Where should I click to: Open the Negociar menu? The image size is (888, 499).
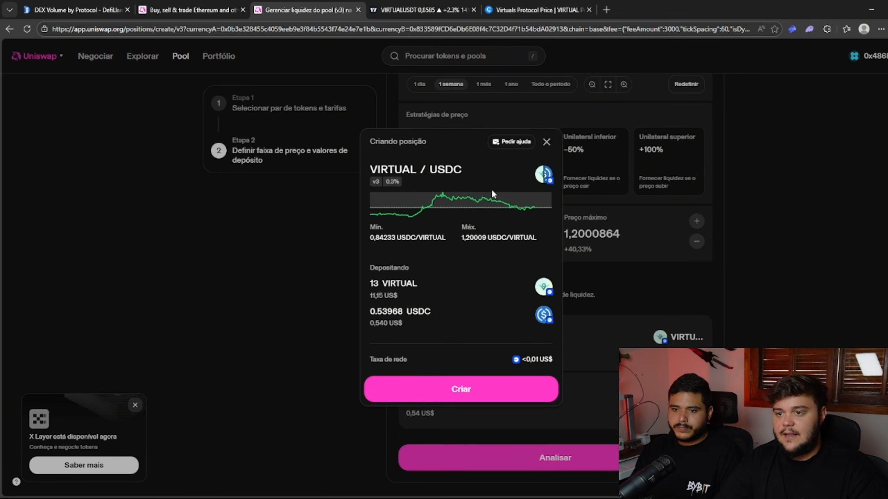coord(95,56)
